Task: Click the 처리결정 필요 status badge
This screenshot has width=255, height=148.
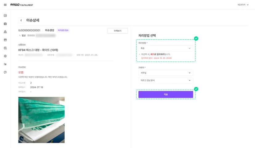Action: point(63,30)
